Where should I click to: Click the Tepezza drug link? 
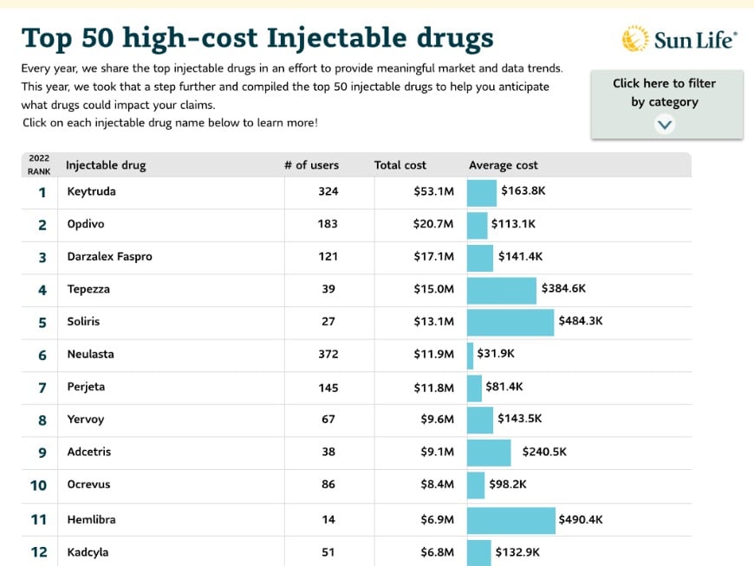[x=86, y=290]
